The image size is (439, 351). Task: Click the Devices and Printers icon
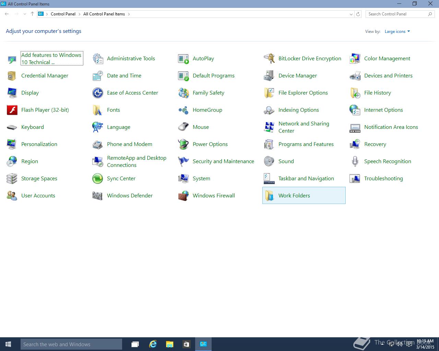click(x=355, y=76)
